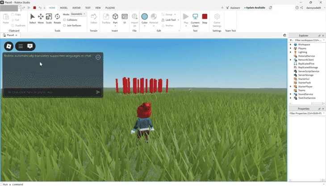The height and width of the screenshot is (186, 326).
Task: Open chat options ellipsis button
Action: 98,57
